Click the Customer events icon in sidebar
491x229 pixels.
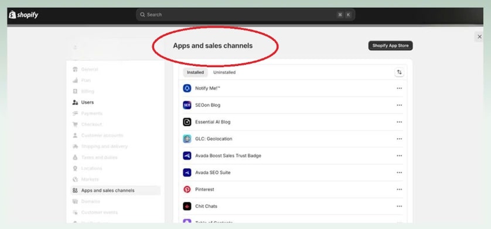coord(75,213)
